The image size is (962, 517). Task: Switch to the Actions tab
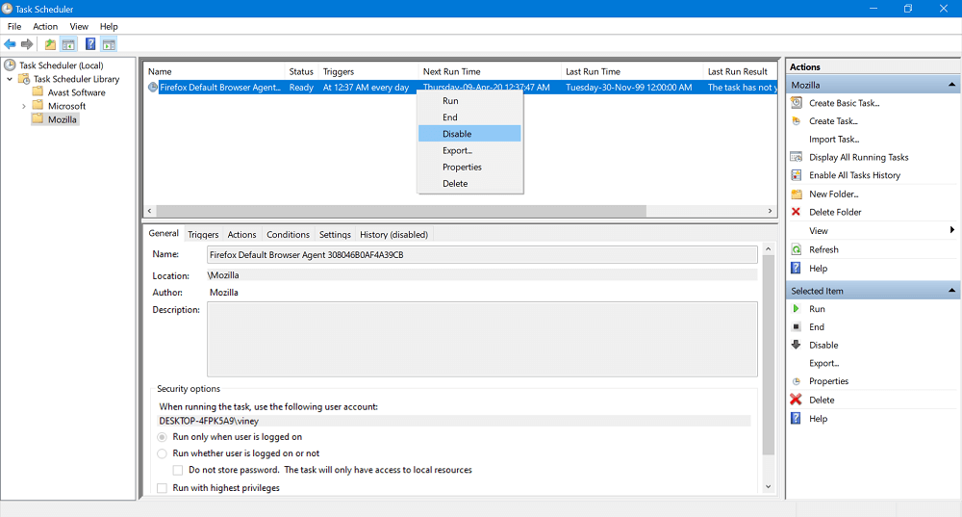pos(241,235)
